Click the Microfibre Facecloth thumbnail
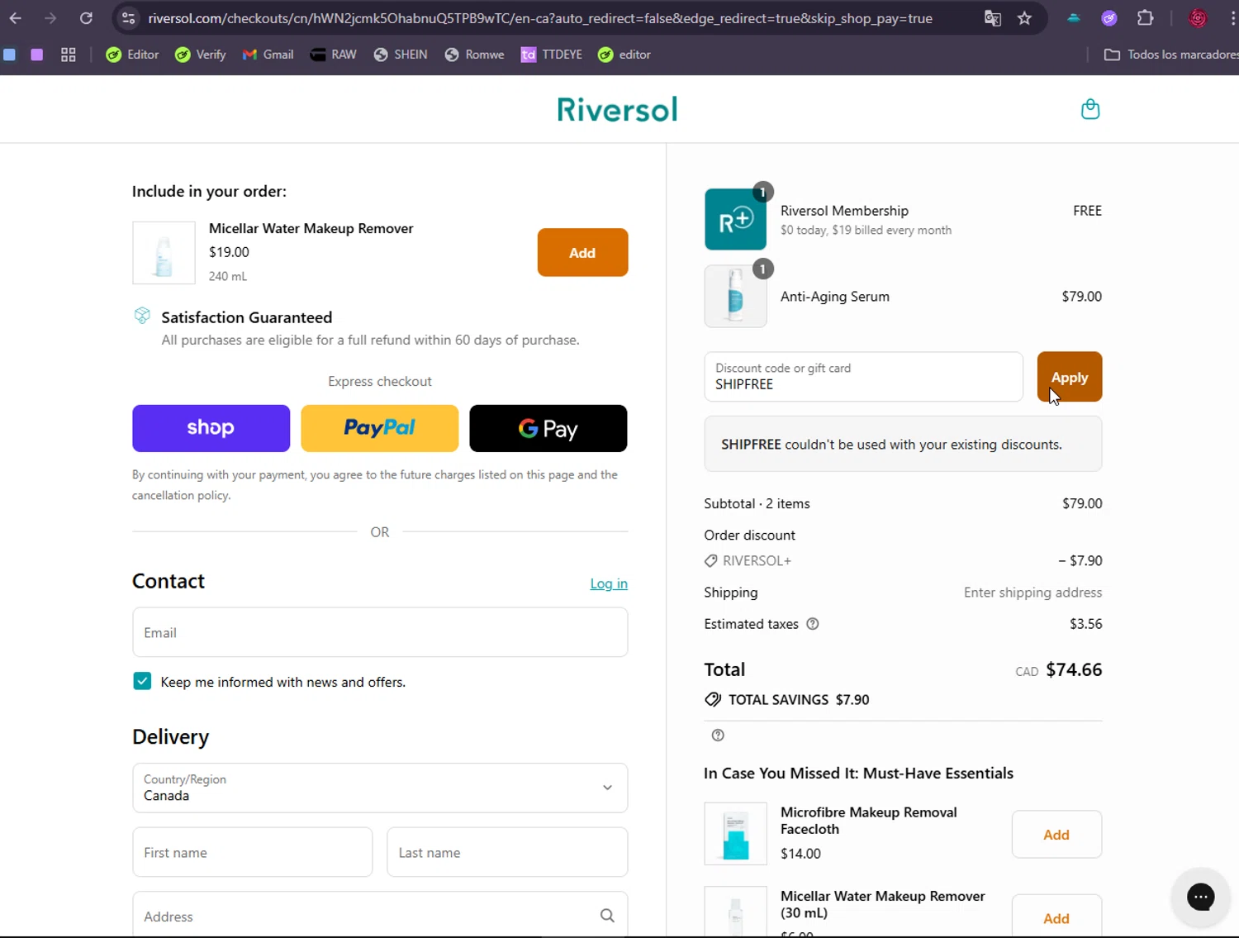The height and width of the screenshot is (938, 1239). pyautogui.click(x=735, y=834)
